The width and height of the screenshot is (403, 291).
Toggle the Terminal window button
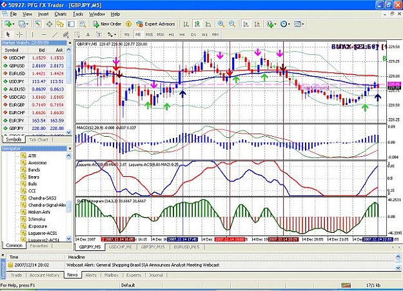pyautogui.click(x=71, y=24)
